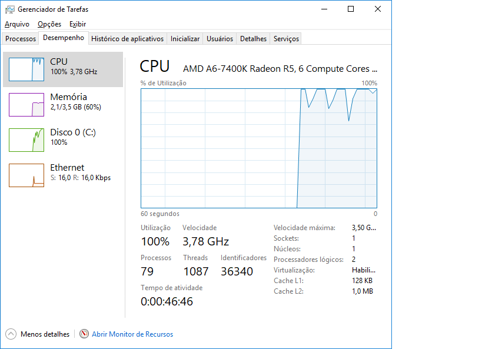The height and width of the screenshot is (349, 482).
Task: Click the Resource Monitor icon
Action: (x=84, y=334)
